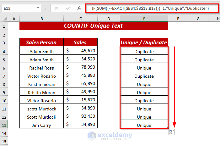Select the Unique result in row 12

pos(144,116)
